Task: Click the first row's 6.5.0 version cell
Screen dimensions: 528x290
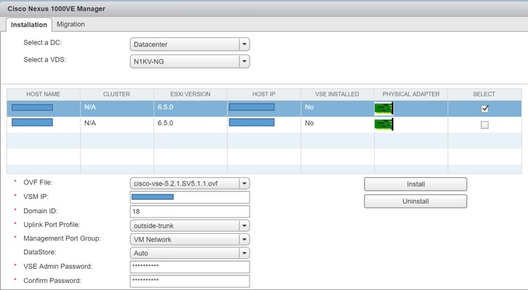Action: point(191,108)
